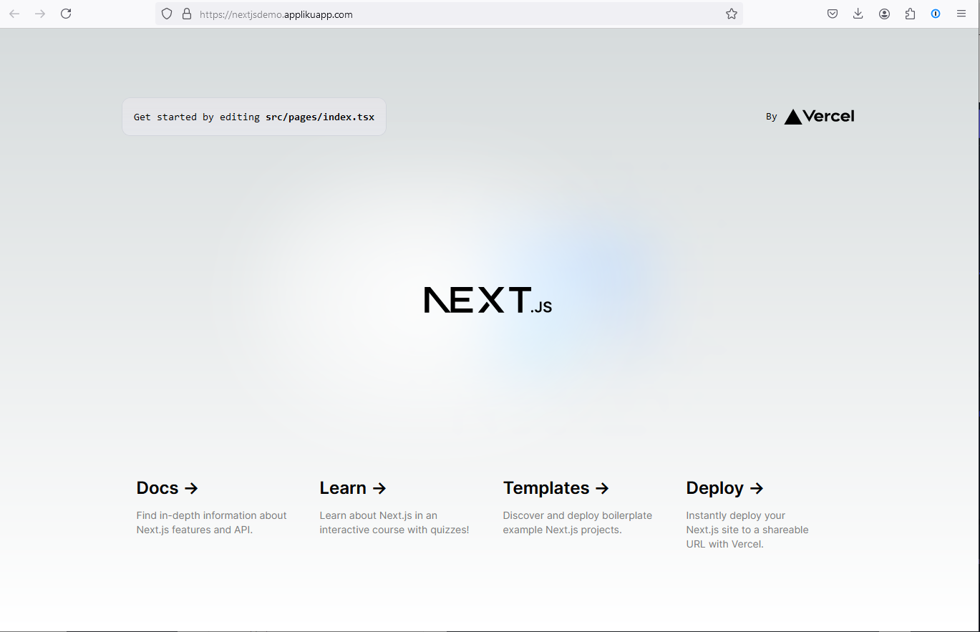Reload the page with the refresh icon
The height and width of the screenshot is (632, 980).
(x=66, y=14)
